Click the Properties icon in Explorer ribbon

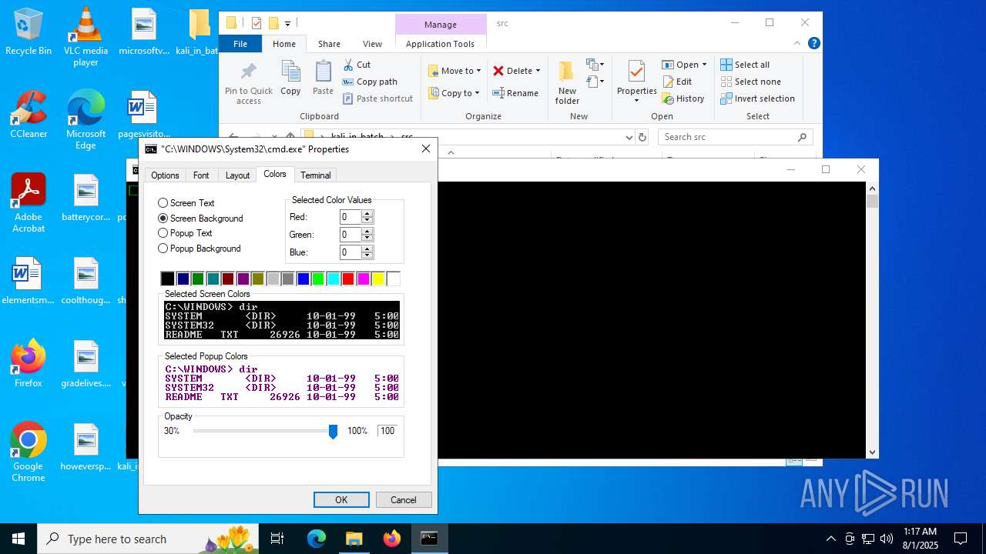pos(636,73)
